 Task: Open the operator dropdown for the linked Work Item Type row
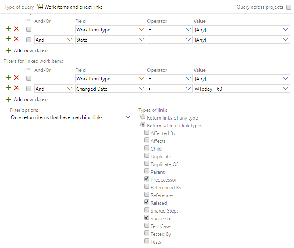coord(169,78)
